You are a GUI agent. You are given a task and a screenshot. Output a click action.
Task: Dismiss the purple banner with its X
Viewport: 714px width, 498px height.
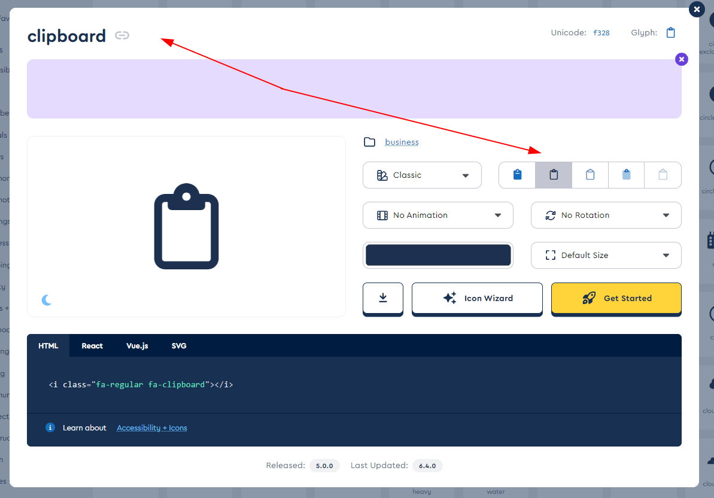[681, 59]
